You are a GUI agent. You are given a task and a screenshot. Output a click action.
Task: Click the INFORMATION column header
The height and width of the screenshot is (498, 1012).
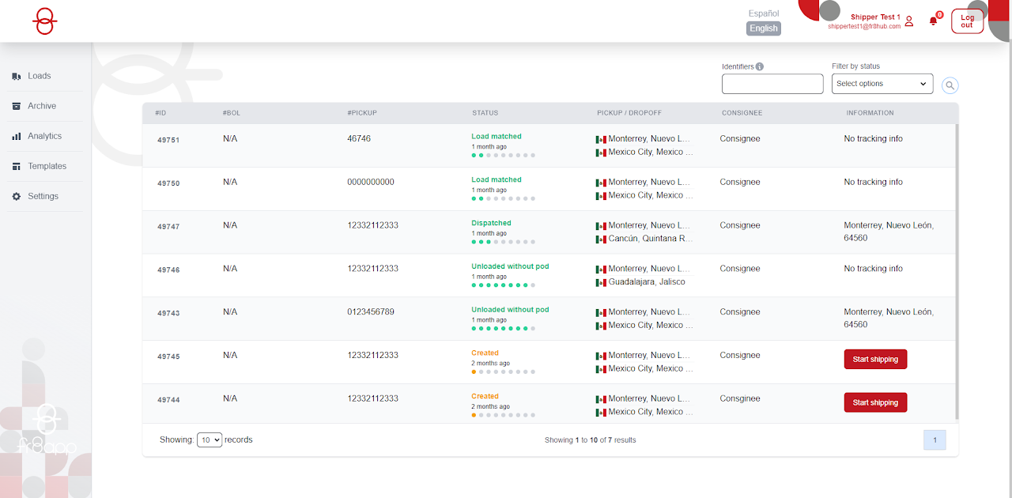click(x=870, y=113)
